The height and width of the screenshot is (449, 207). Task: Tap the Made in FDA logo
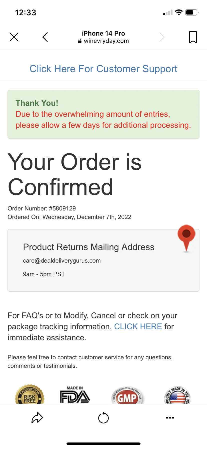tap(75, 395)
